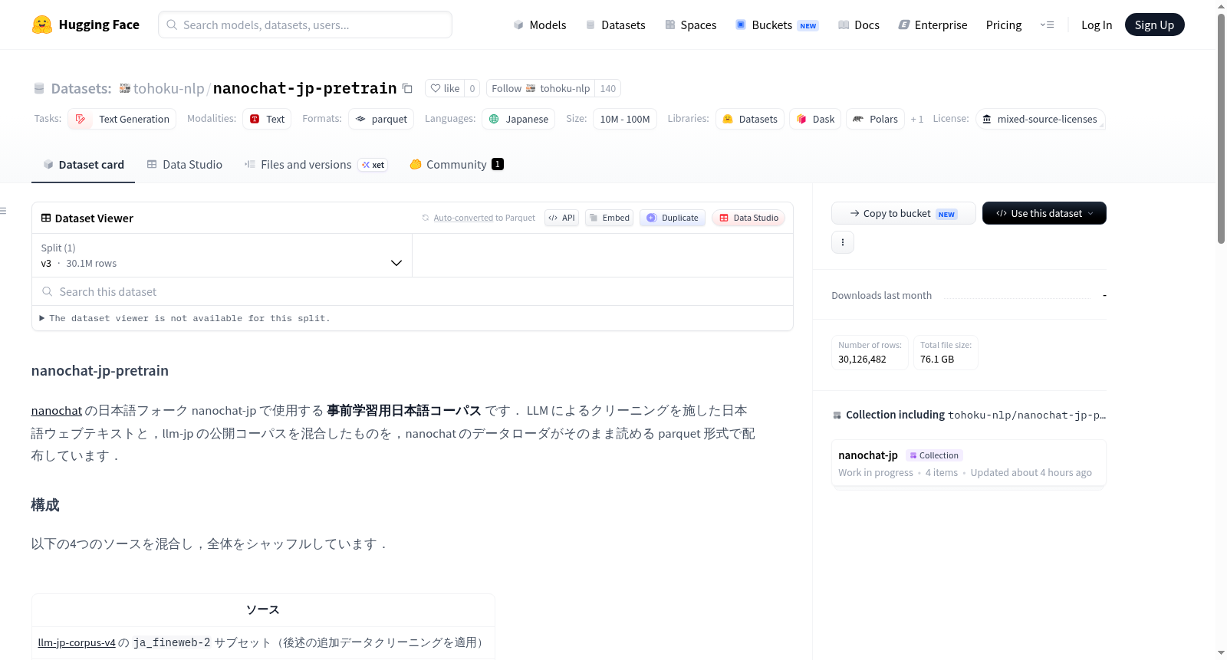Open the nanochat-jp-pretrain title link
The height and width of the screenshot is (660, 1227).
coord(304,88)
